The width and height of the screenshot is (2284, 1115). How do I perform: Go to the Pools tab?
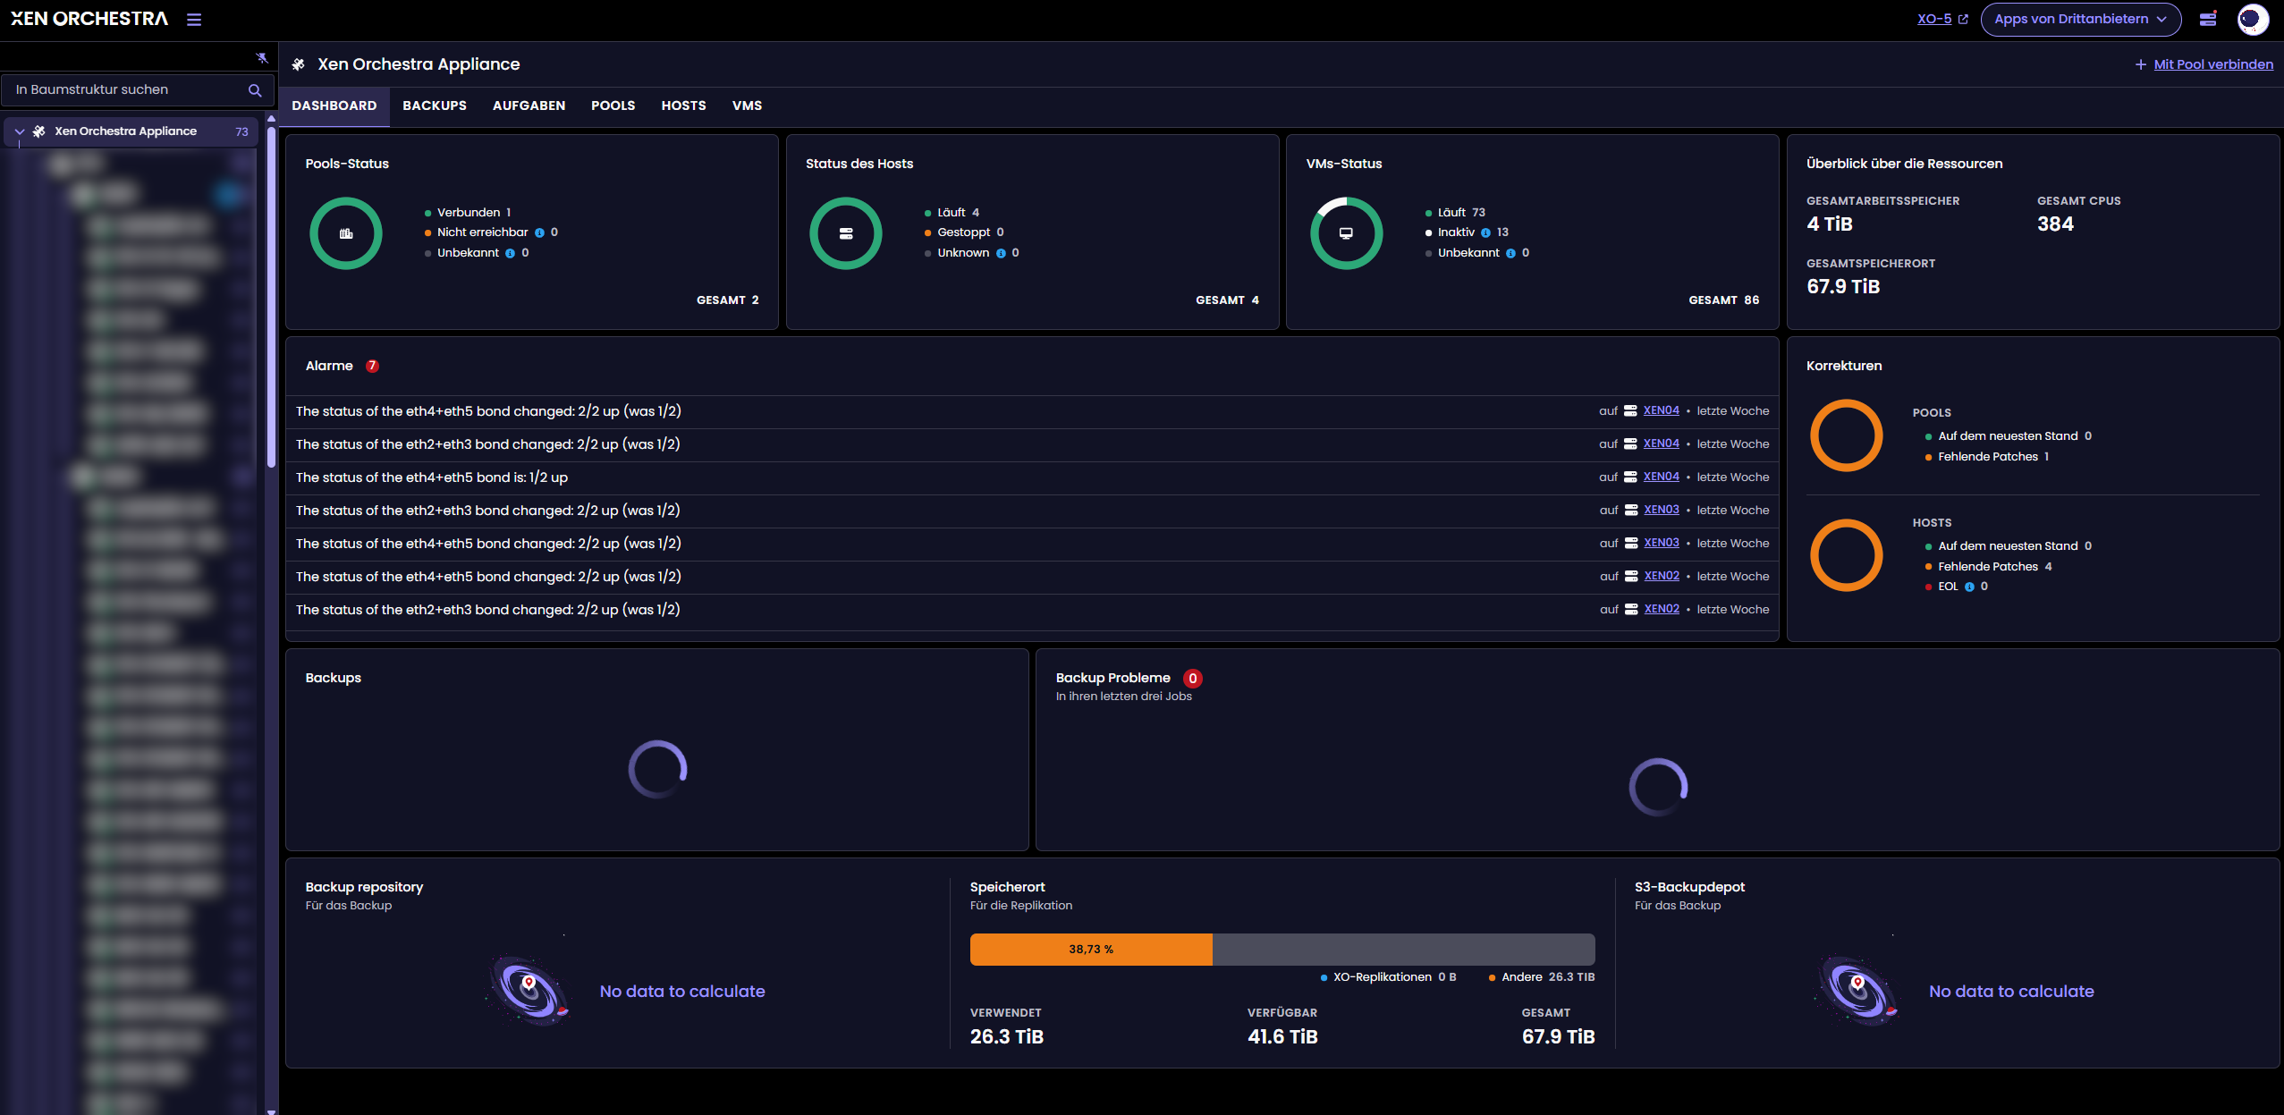click(x=613, y=106)
